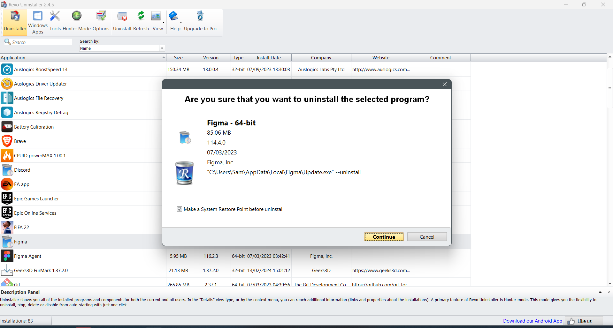Click the Geeks3D website cell

point(381,270)
